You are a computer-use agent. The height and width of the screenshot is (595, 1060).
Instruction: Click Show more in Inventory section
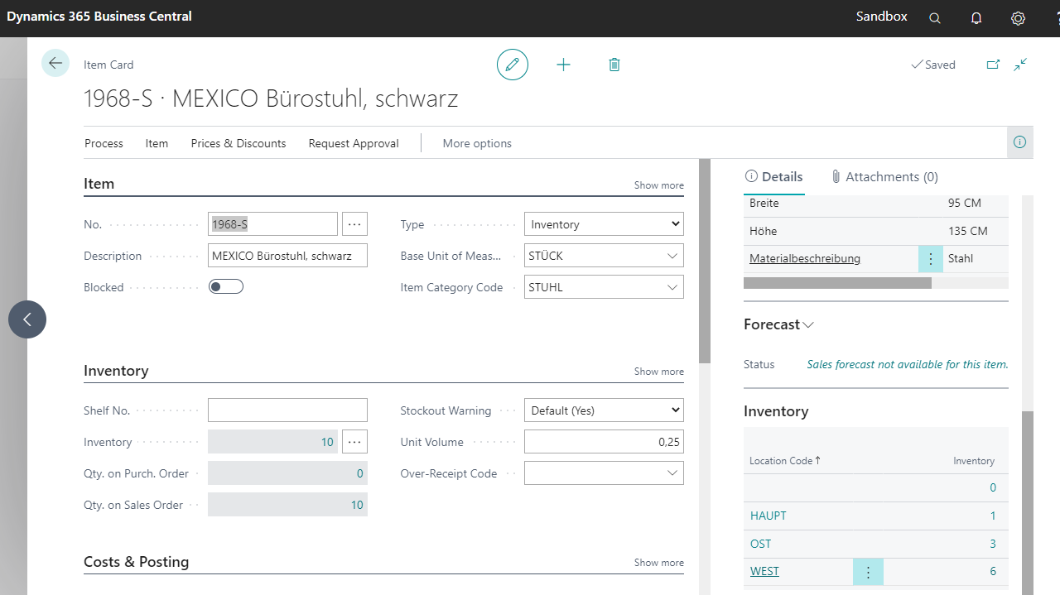[658, 372]
